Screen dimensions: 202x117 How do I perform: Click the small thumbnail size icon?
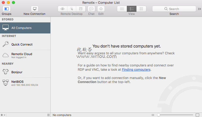[153, 115]
